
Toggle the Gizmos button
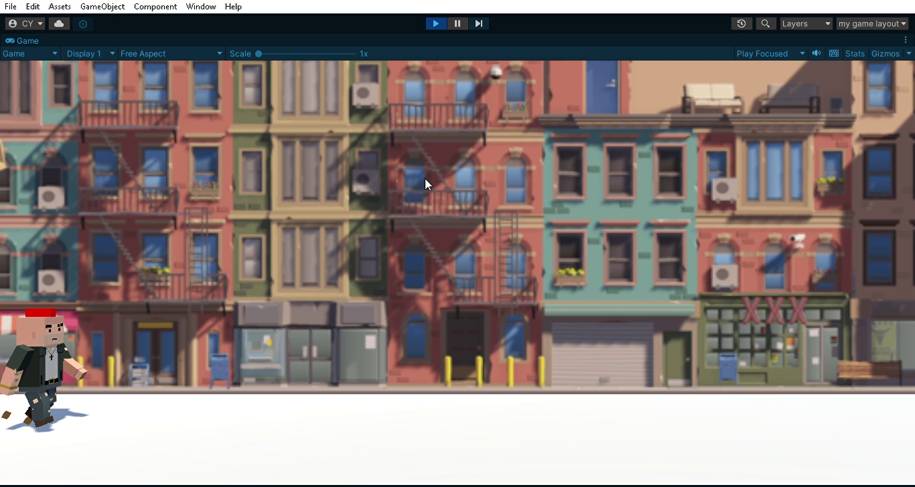point(885,53)
